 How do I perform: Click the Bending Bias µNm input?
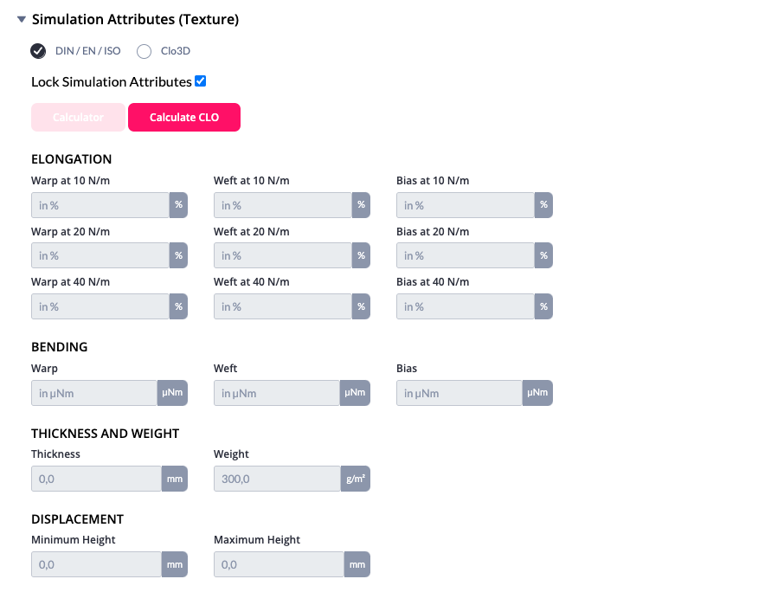459,393
